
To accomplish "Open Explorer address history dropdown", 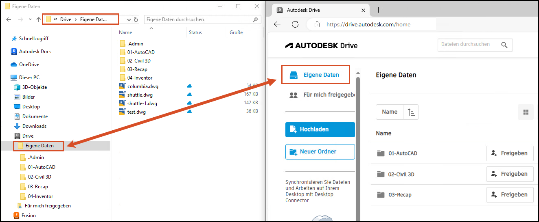I will (129, 19).
